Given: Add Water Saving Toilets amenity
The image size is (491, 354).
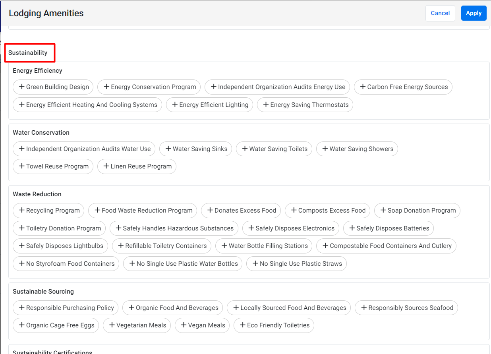Looking at the screenshot, I should [274, 149].
